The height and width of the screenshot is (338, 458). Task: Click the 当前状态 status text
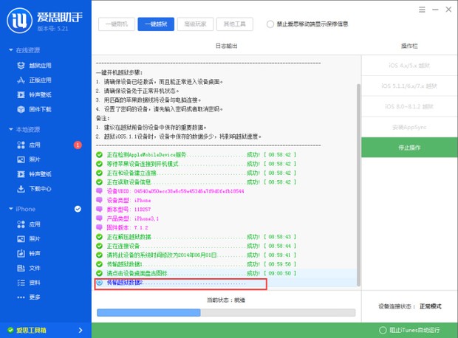point(226,300)
